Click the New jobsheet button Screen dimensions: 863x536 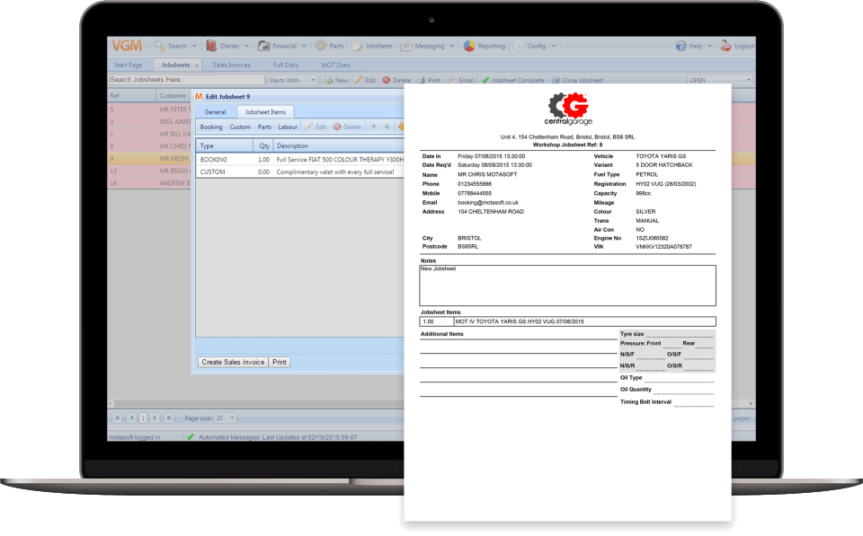pos(336,80)
